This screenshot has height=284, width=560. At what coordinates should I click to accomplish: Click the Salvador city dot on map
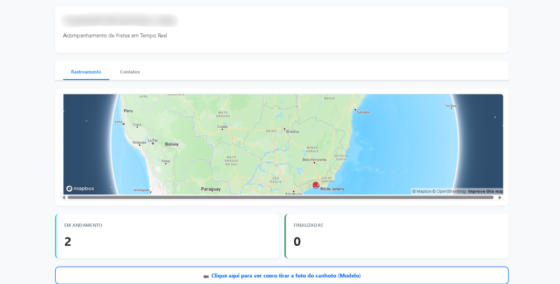(x=355, y=109)
